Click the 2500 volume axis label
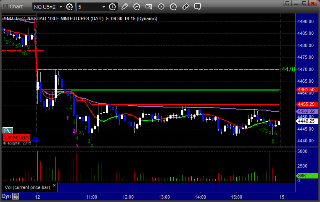The height and width of the screenshot is (202, 320). pos(302,166)
